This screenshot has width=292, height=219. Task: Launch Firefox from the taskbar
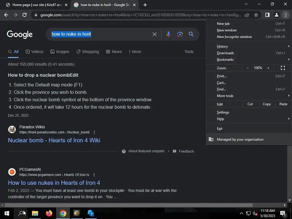pyautogui.click(x=49, y=213)
